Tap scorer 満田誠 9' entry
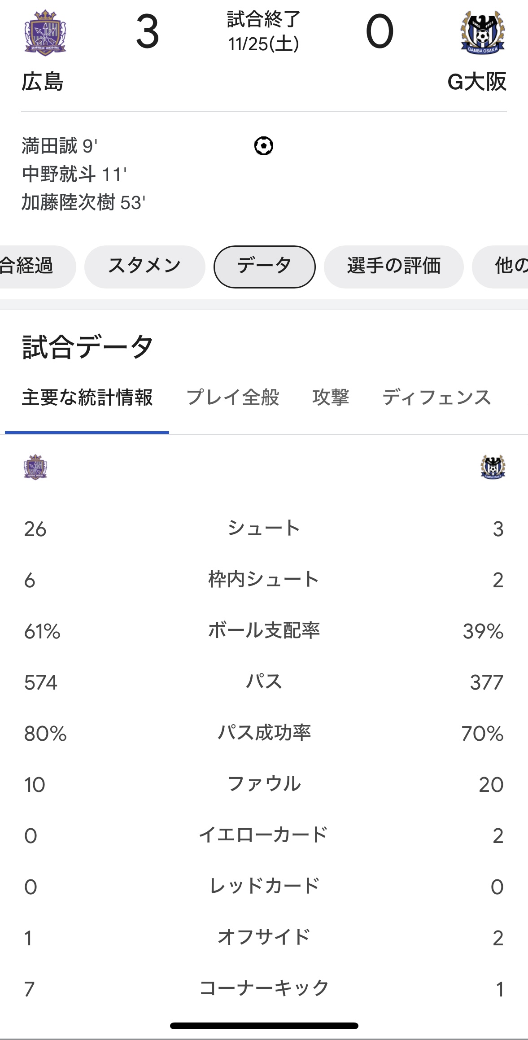528x1040 pixels. click(60, 146)
